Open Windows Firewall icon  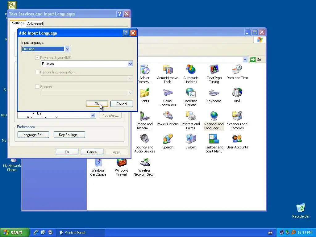121,168
